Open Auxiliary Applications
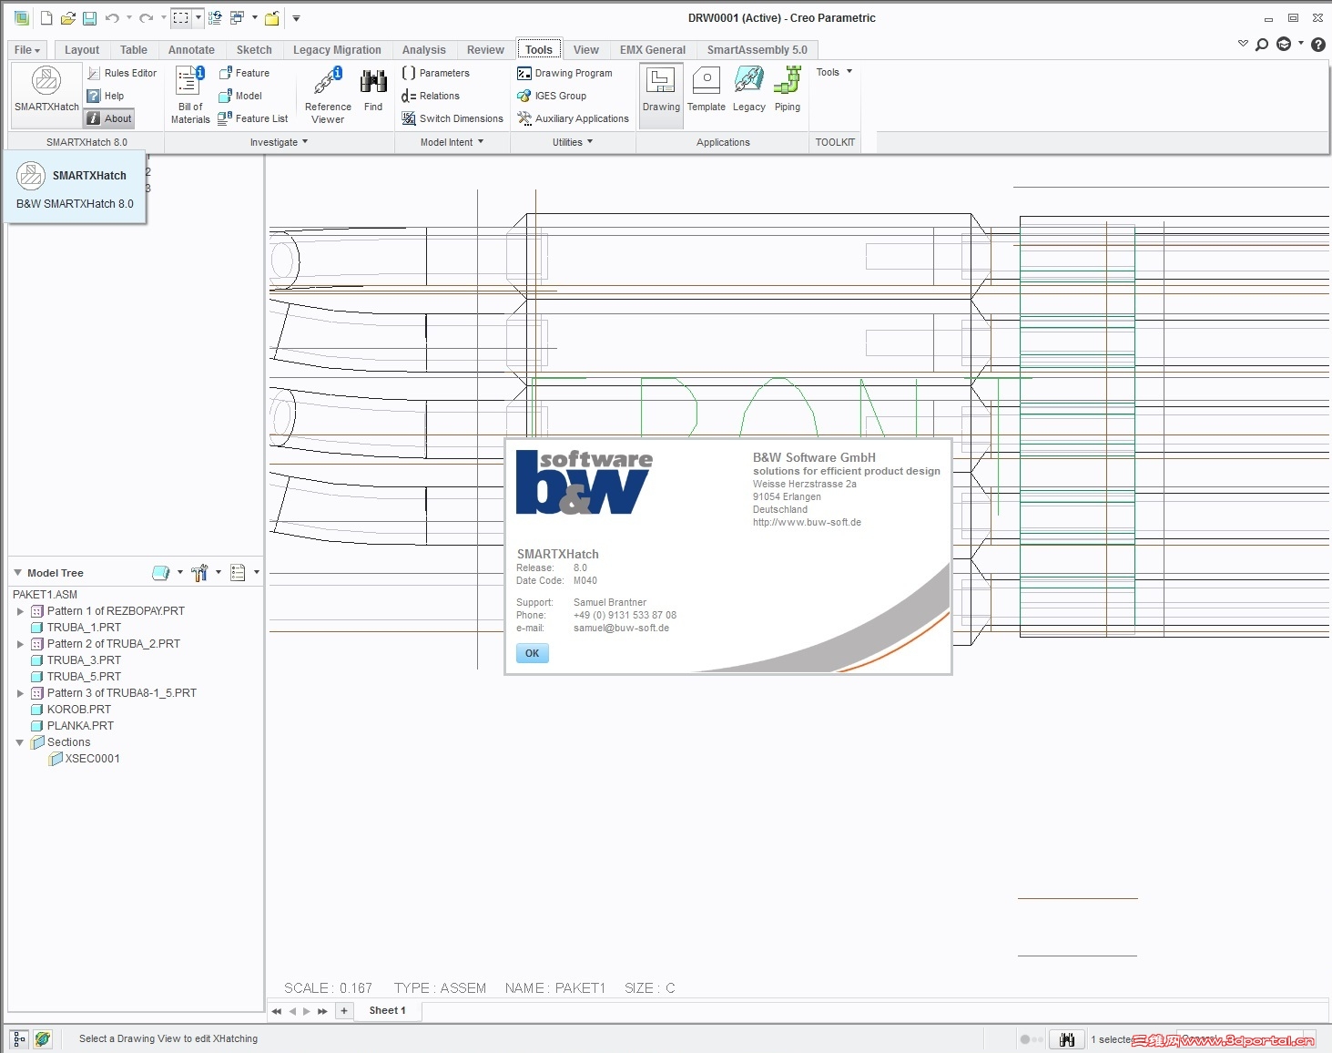This screenshot has height=1053, width=1332. (x=573, y=118)
